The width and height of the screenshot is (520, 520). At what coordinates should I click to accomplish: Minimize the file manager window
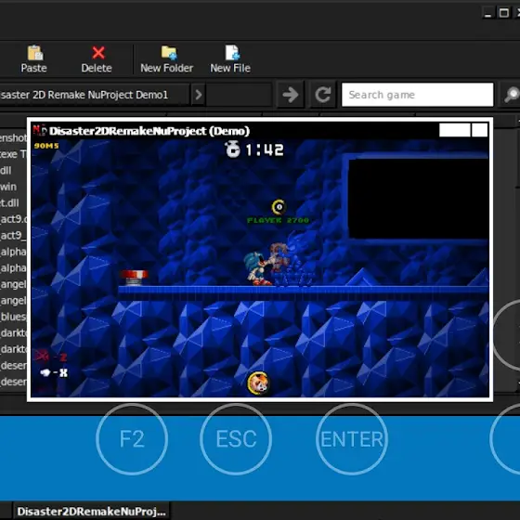pos(487,13)
